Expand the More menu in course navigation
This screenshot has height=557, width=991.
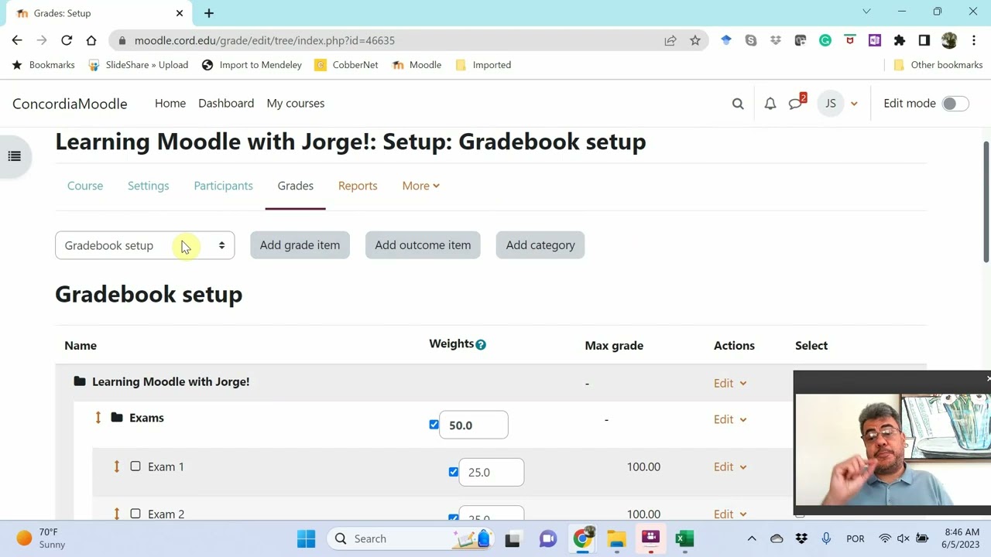tap(420, 186)
